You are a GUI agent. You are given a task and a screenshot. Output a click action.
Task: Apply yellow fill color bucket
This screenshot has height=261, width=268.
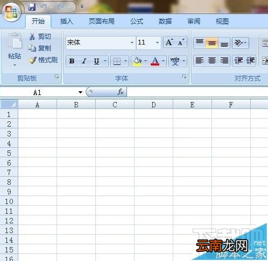point(137,61)
